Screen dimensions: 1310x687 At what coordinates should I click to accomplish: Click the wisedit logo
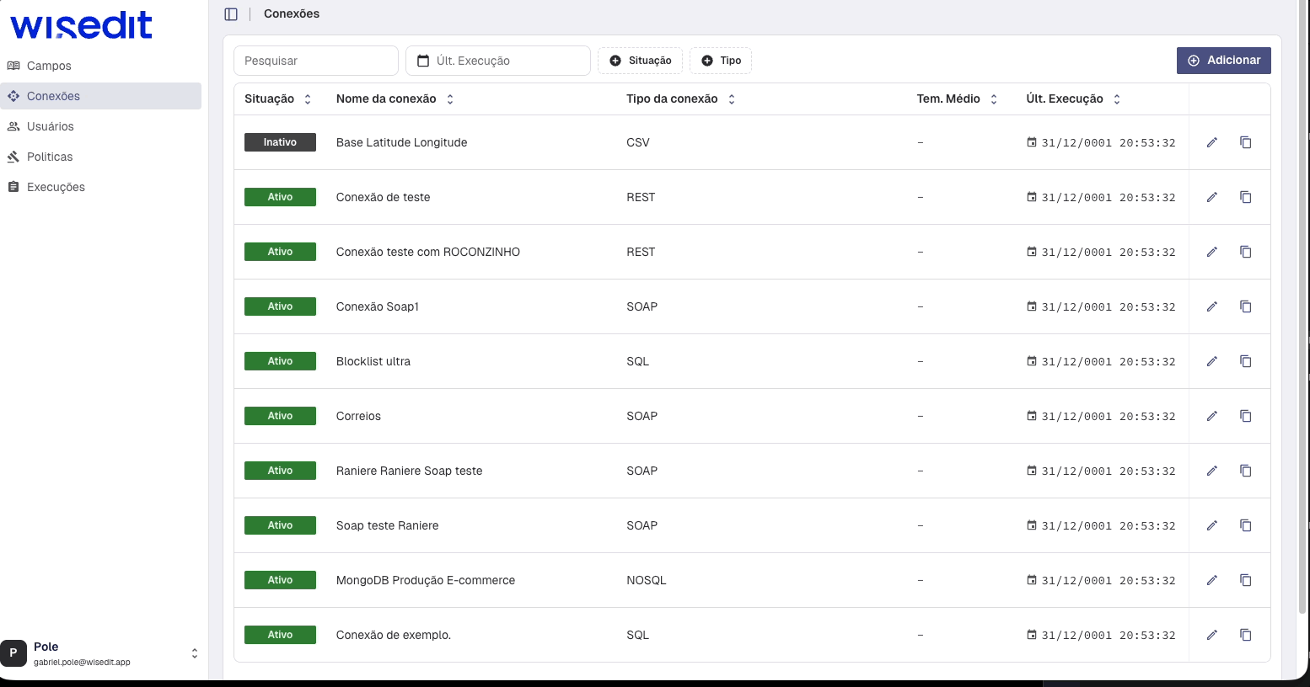(80, 26)
